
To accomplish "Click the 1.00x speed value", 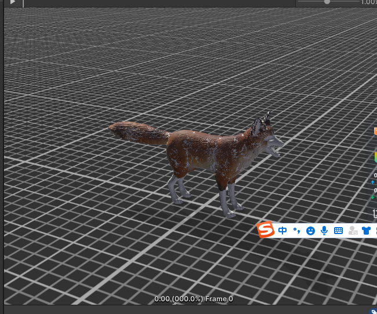I will (x=369, y=2).
